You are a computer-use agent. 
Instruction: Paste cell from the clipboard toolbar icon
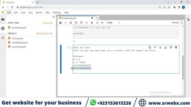coord(81,23)
